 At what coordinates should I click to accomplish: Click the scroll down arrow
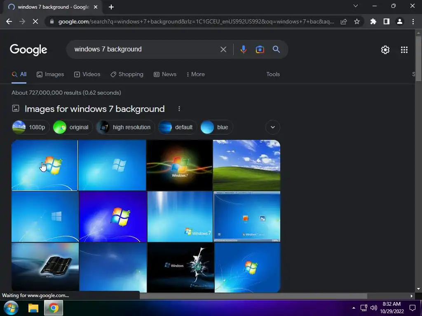click(x=418, y=289)
